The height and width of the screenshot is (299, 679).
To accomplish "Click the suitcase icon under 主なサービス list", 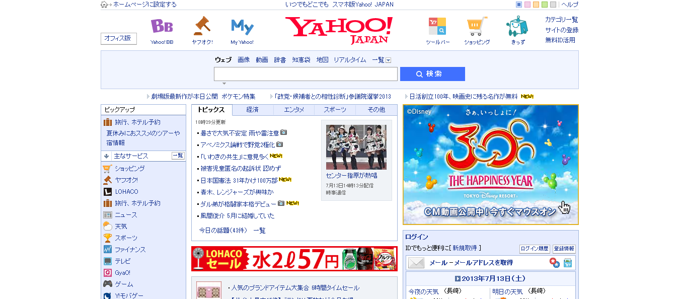I will click(107, 203).
